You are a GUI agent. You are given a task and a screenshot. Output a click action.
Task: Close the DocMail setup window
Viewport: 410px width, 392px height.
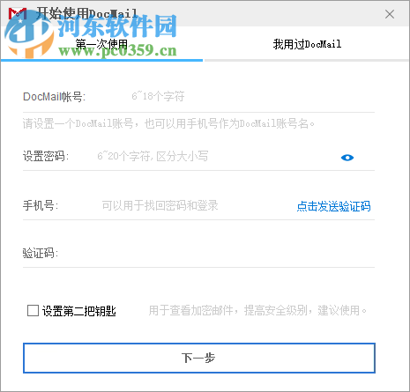[x=390, y=14]
